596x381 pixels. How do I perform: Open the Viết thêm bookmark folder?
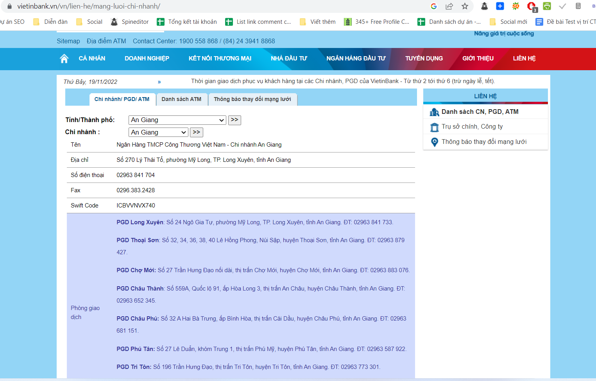pyautogui.click(x=318, y=22)
